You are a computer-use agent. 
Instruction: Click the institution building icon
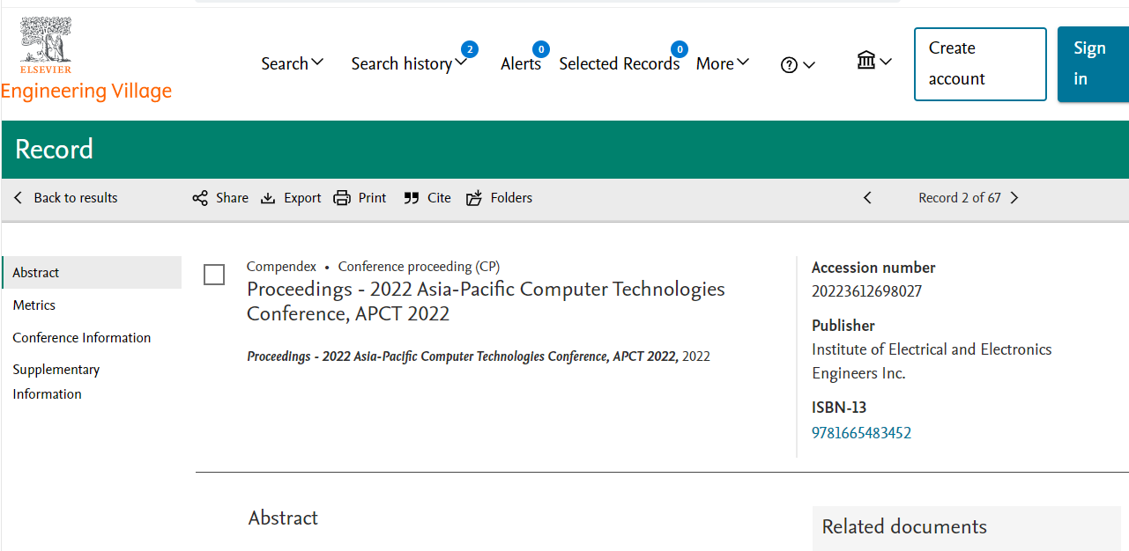click(866, 60)
